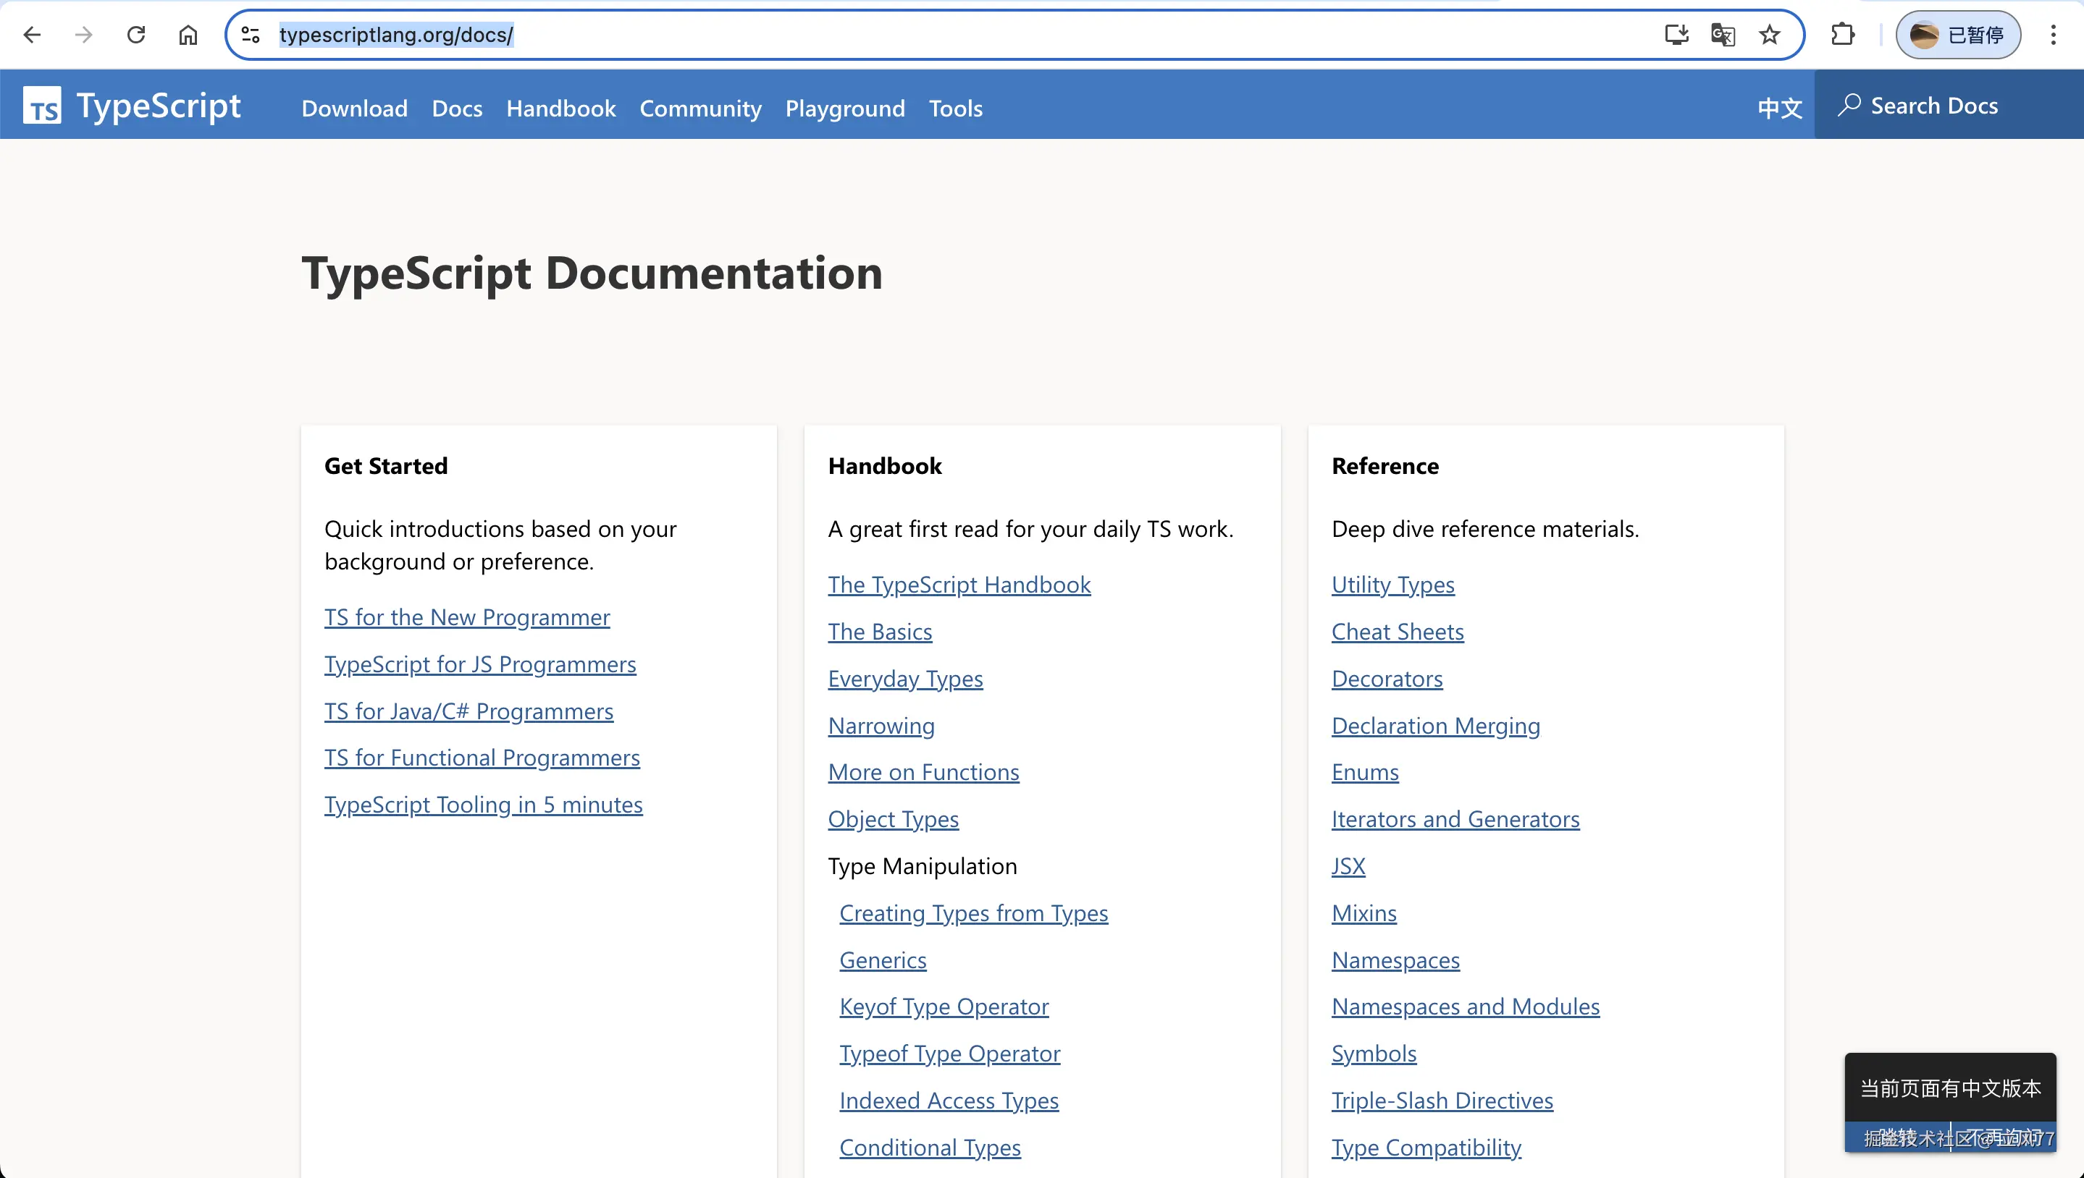The image size is (2084, 1178).
Task: Go to browser home page
Action: coord(188,35)
